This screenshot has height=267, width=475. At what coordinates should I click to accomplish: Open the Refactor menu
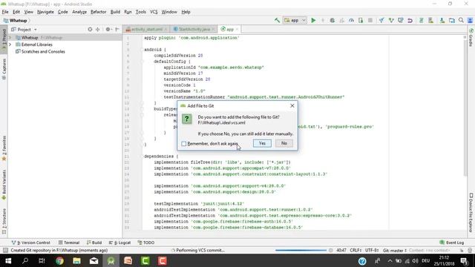point(99,12)
